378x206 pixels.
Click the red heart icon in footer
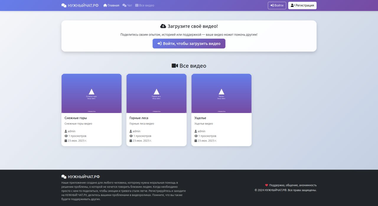coord(266,185)
